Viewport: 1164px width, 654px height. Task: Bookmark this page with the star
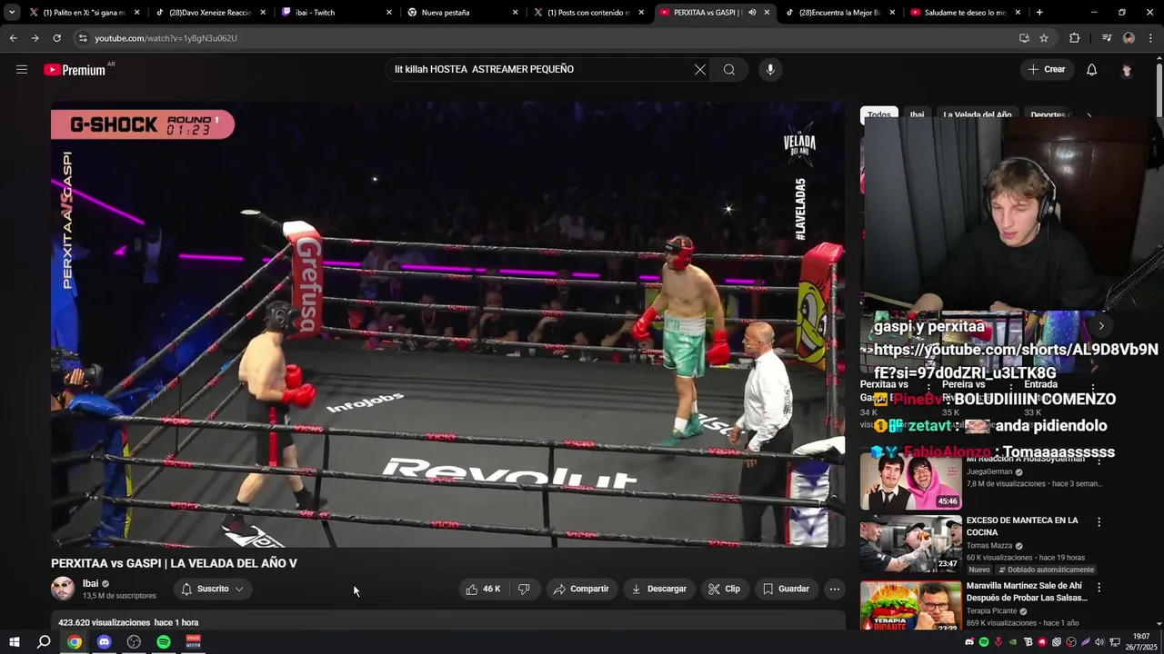tap(1044, 38)
